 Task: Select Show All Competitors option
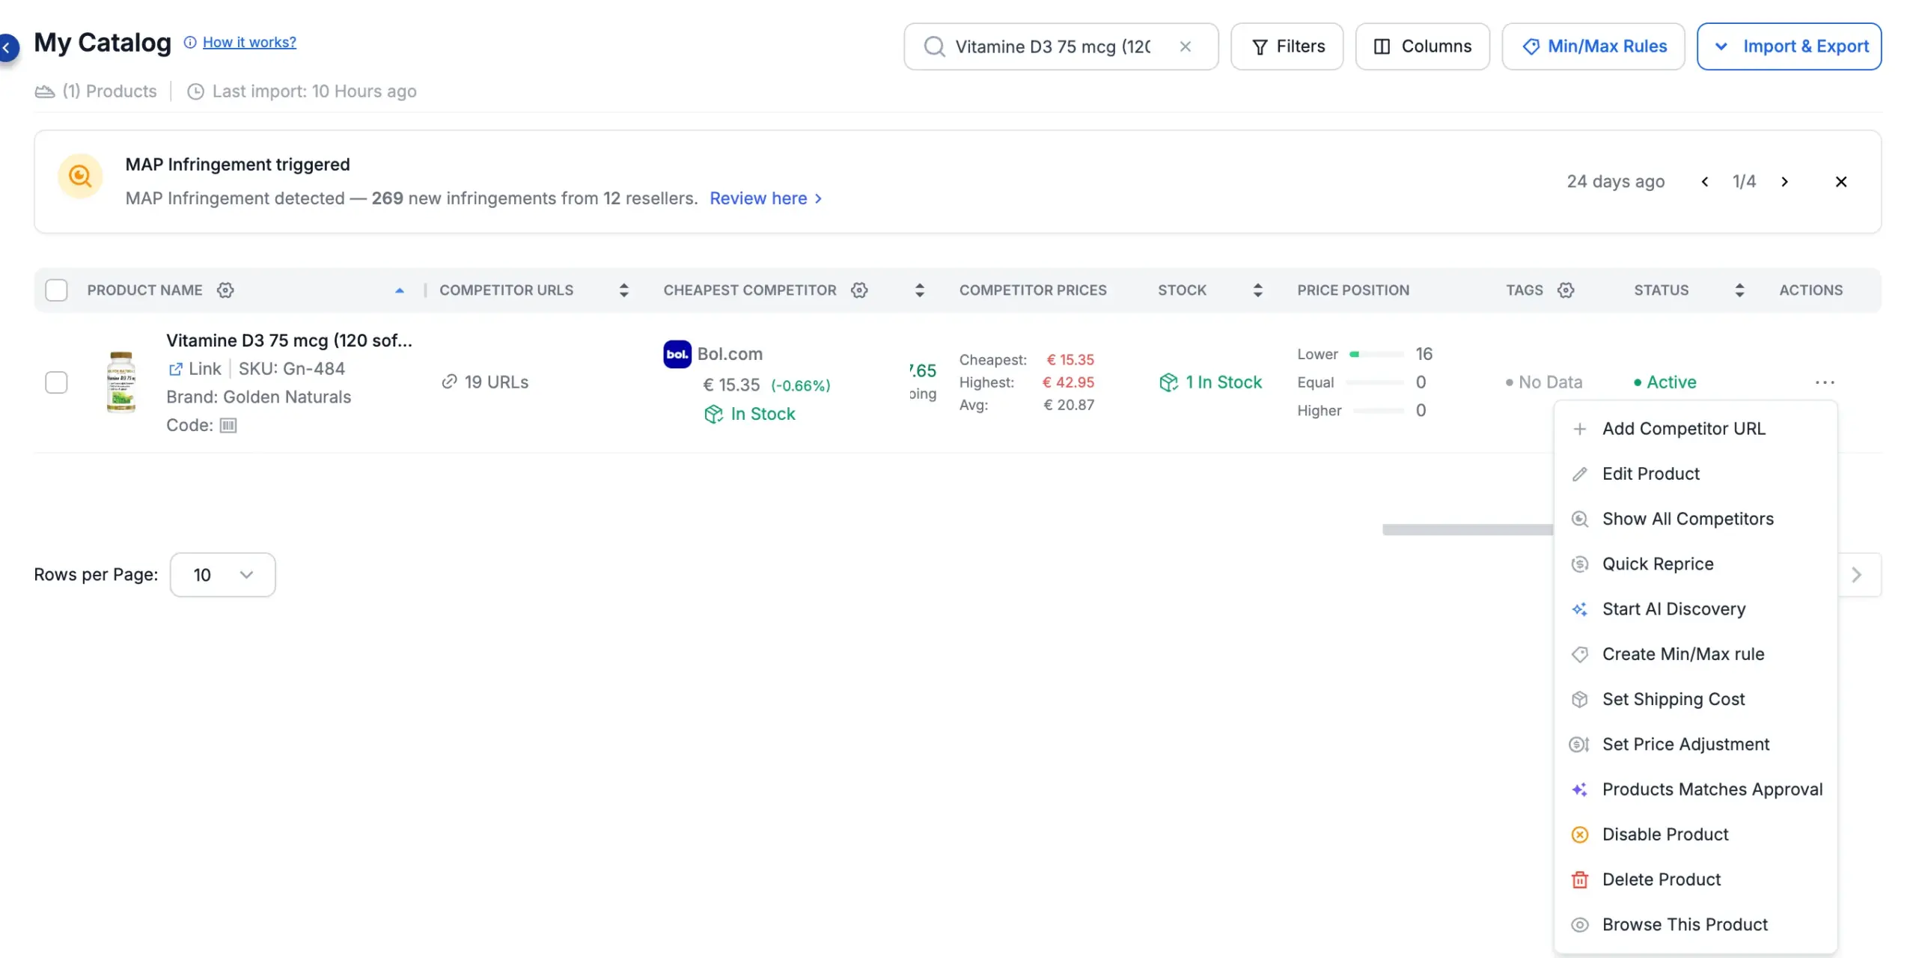pos(1695,519)
